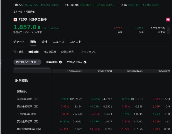The height and width of the screenshot is (134, 172).
Task: Switch to the チャート tab
Action: (x=19, y=42)
